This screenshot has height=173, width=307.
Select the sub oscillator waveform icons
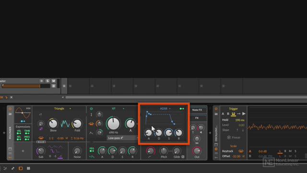pyautogui.click(x=56, y=149)
